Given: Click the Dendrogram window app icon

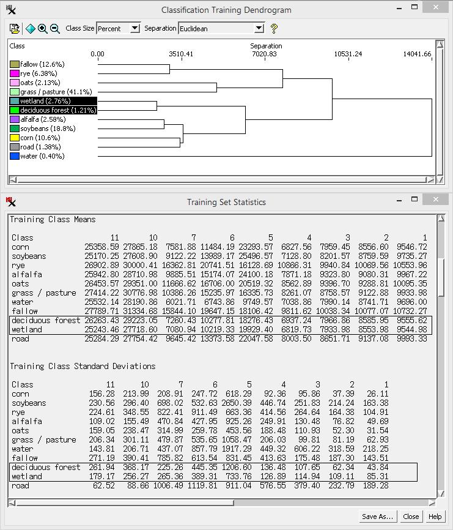Looking at the screenshot, I should pos(11,10).
